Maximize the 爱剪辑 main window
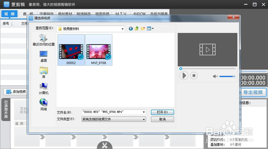Viewport: 268px width, 149px height. tap(255, 5)
